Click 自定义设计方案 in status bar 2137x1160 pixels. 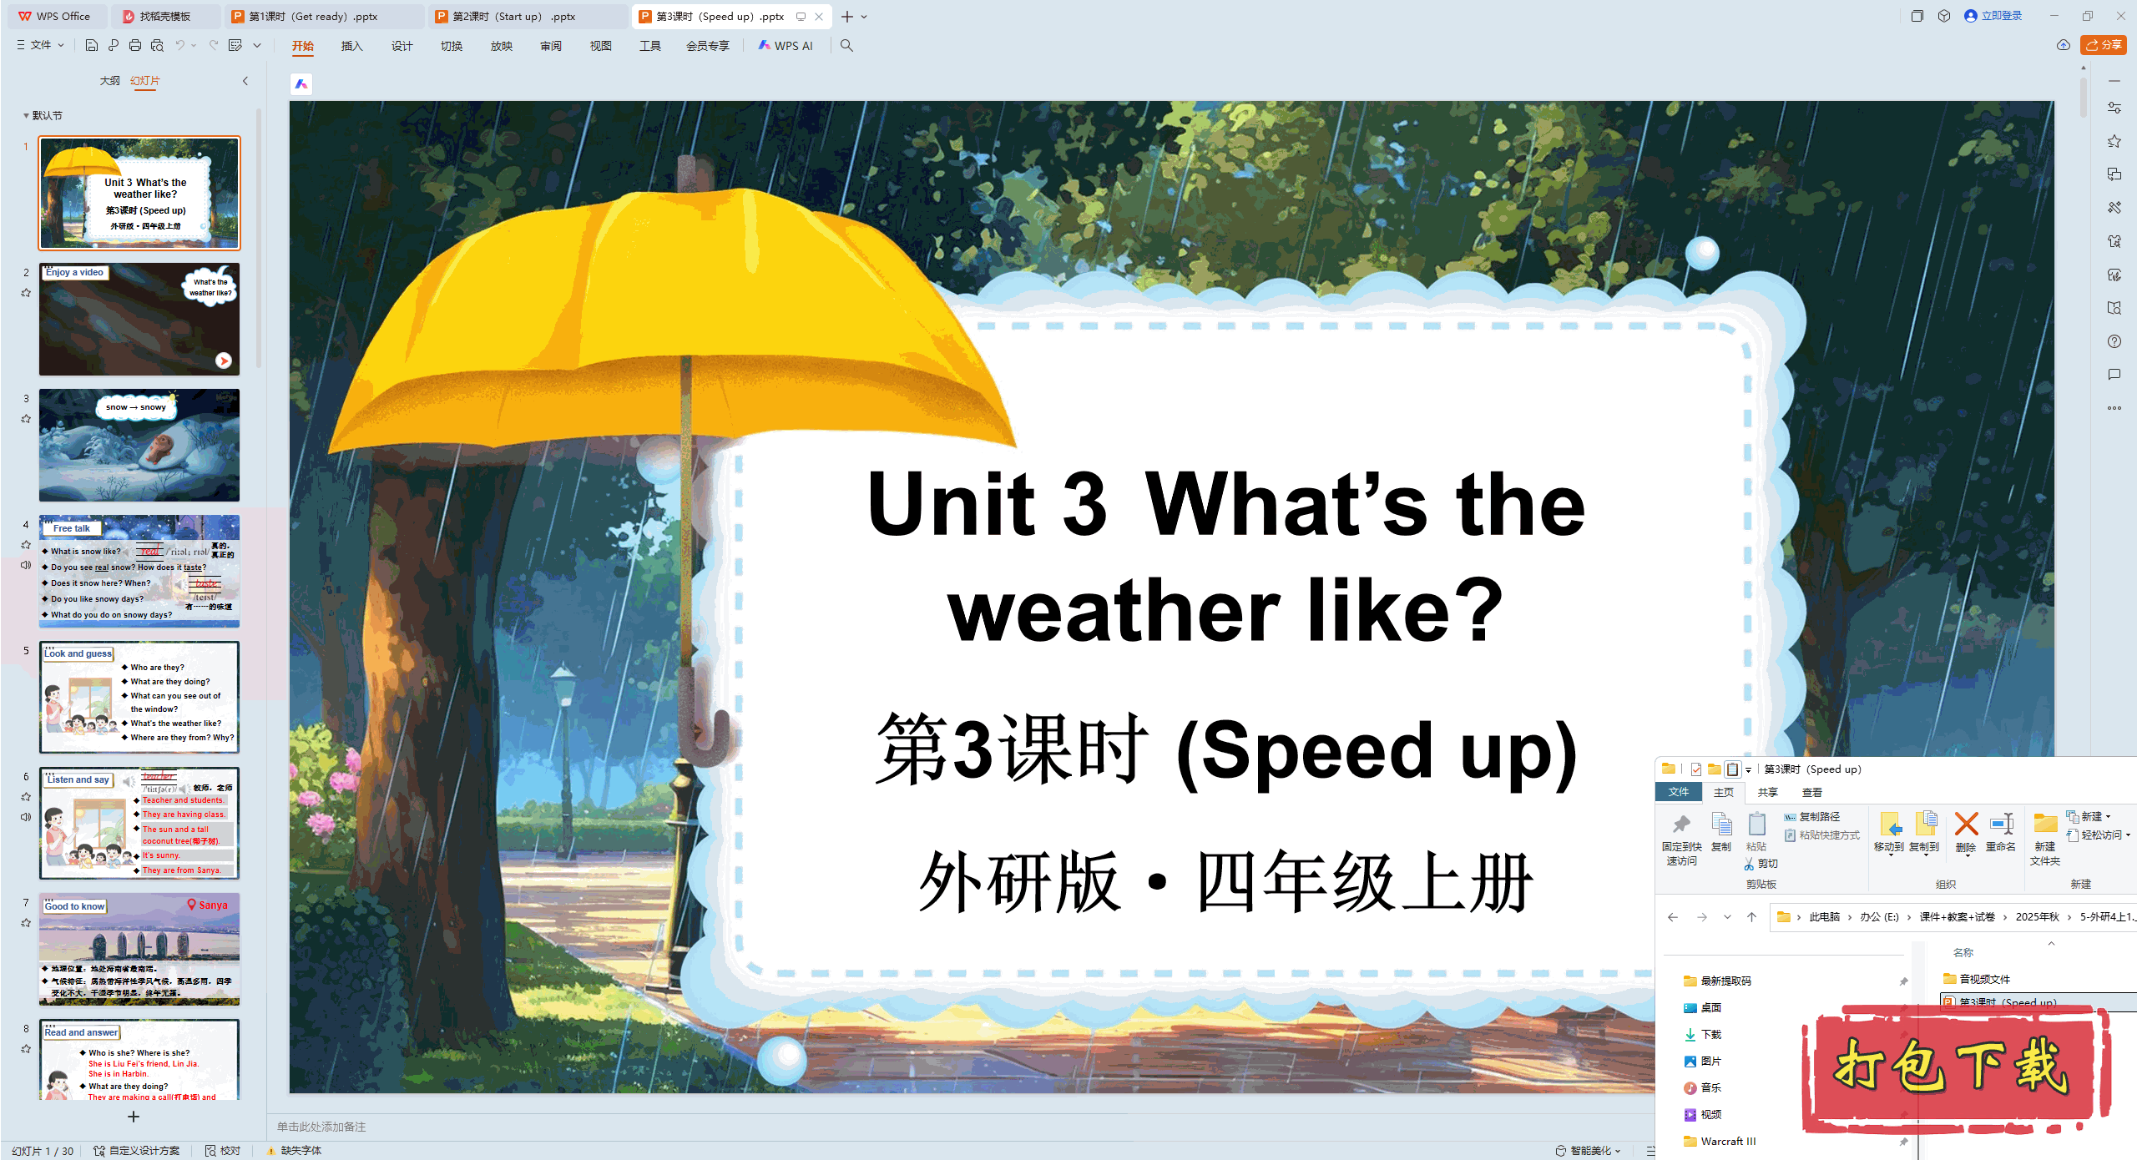pos(136,1151)
